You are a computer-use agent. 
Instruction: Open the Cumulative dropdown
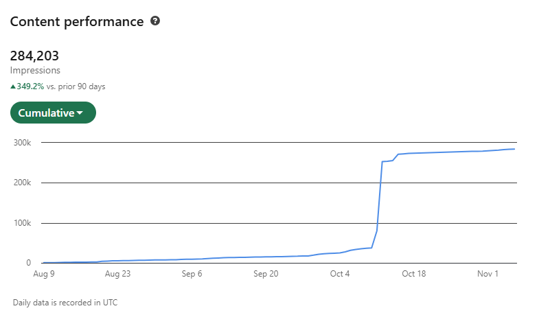pos(53,113)
